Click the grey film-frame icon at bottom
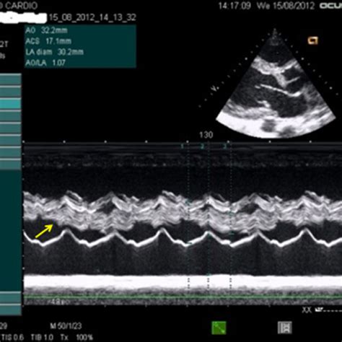The width and height of the screenshot is (342, 342). pyautogui.click(x=285, y=328)
